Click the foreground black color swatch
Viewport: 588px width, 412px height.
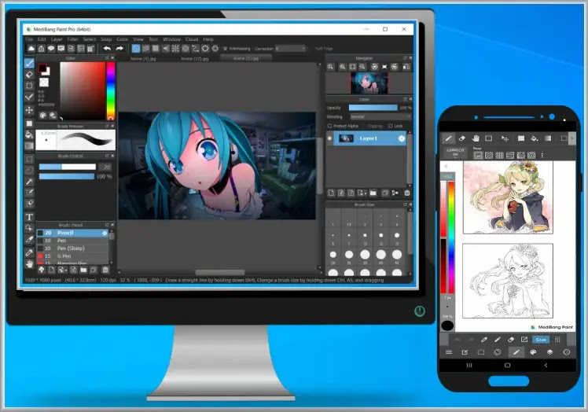[42, 68]
